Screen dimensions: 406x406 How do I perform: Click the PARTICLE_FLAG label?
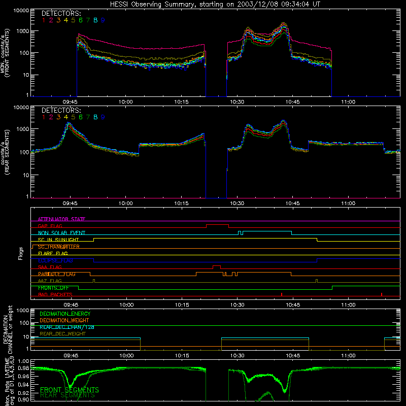57,274
